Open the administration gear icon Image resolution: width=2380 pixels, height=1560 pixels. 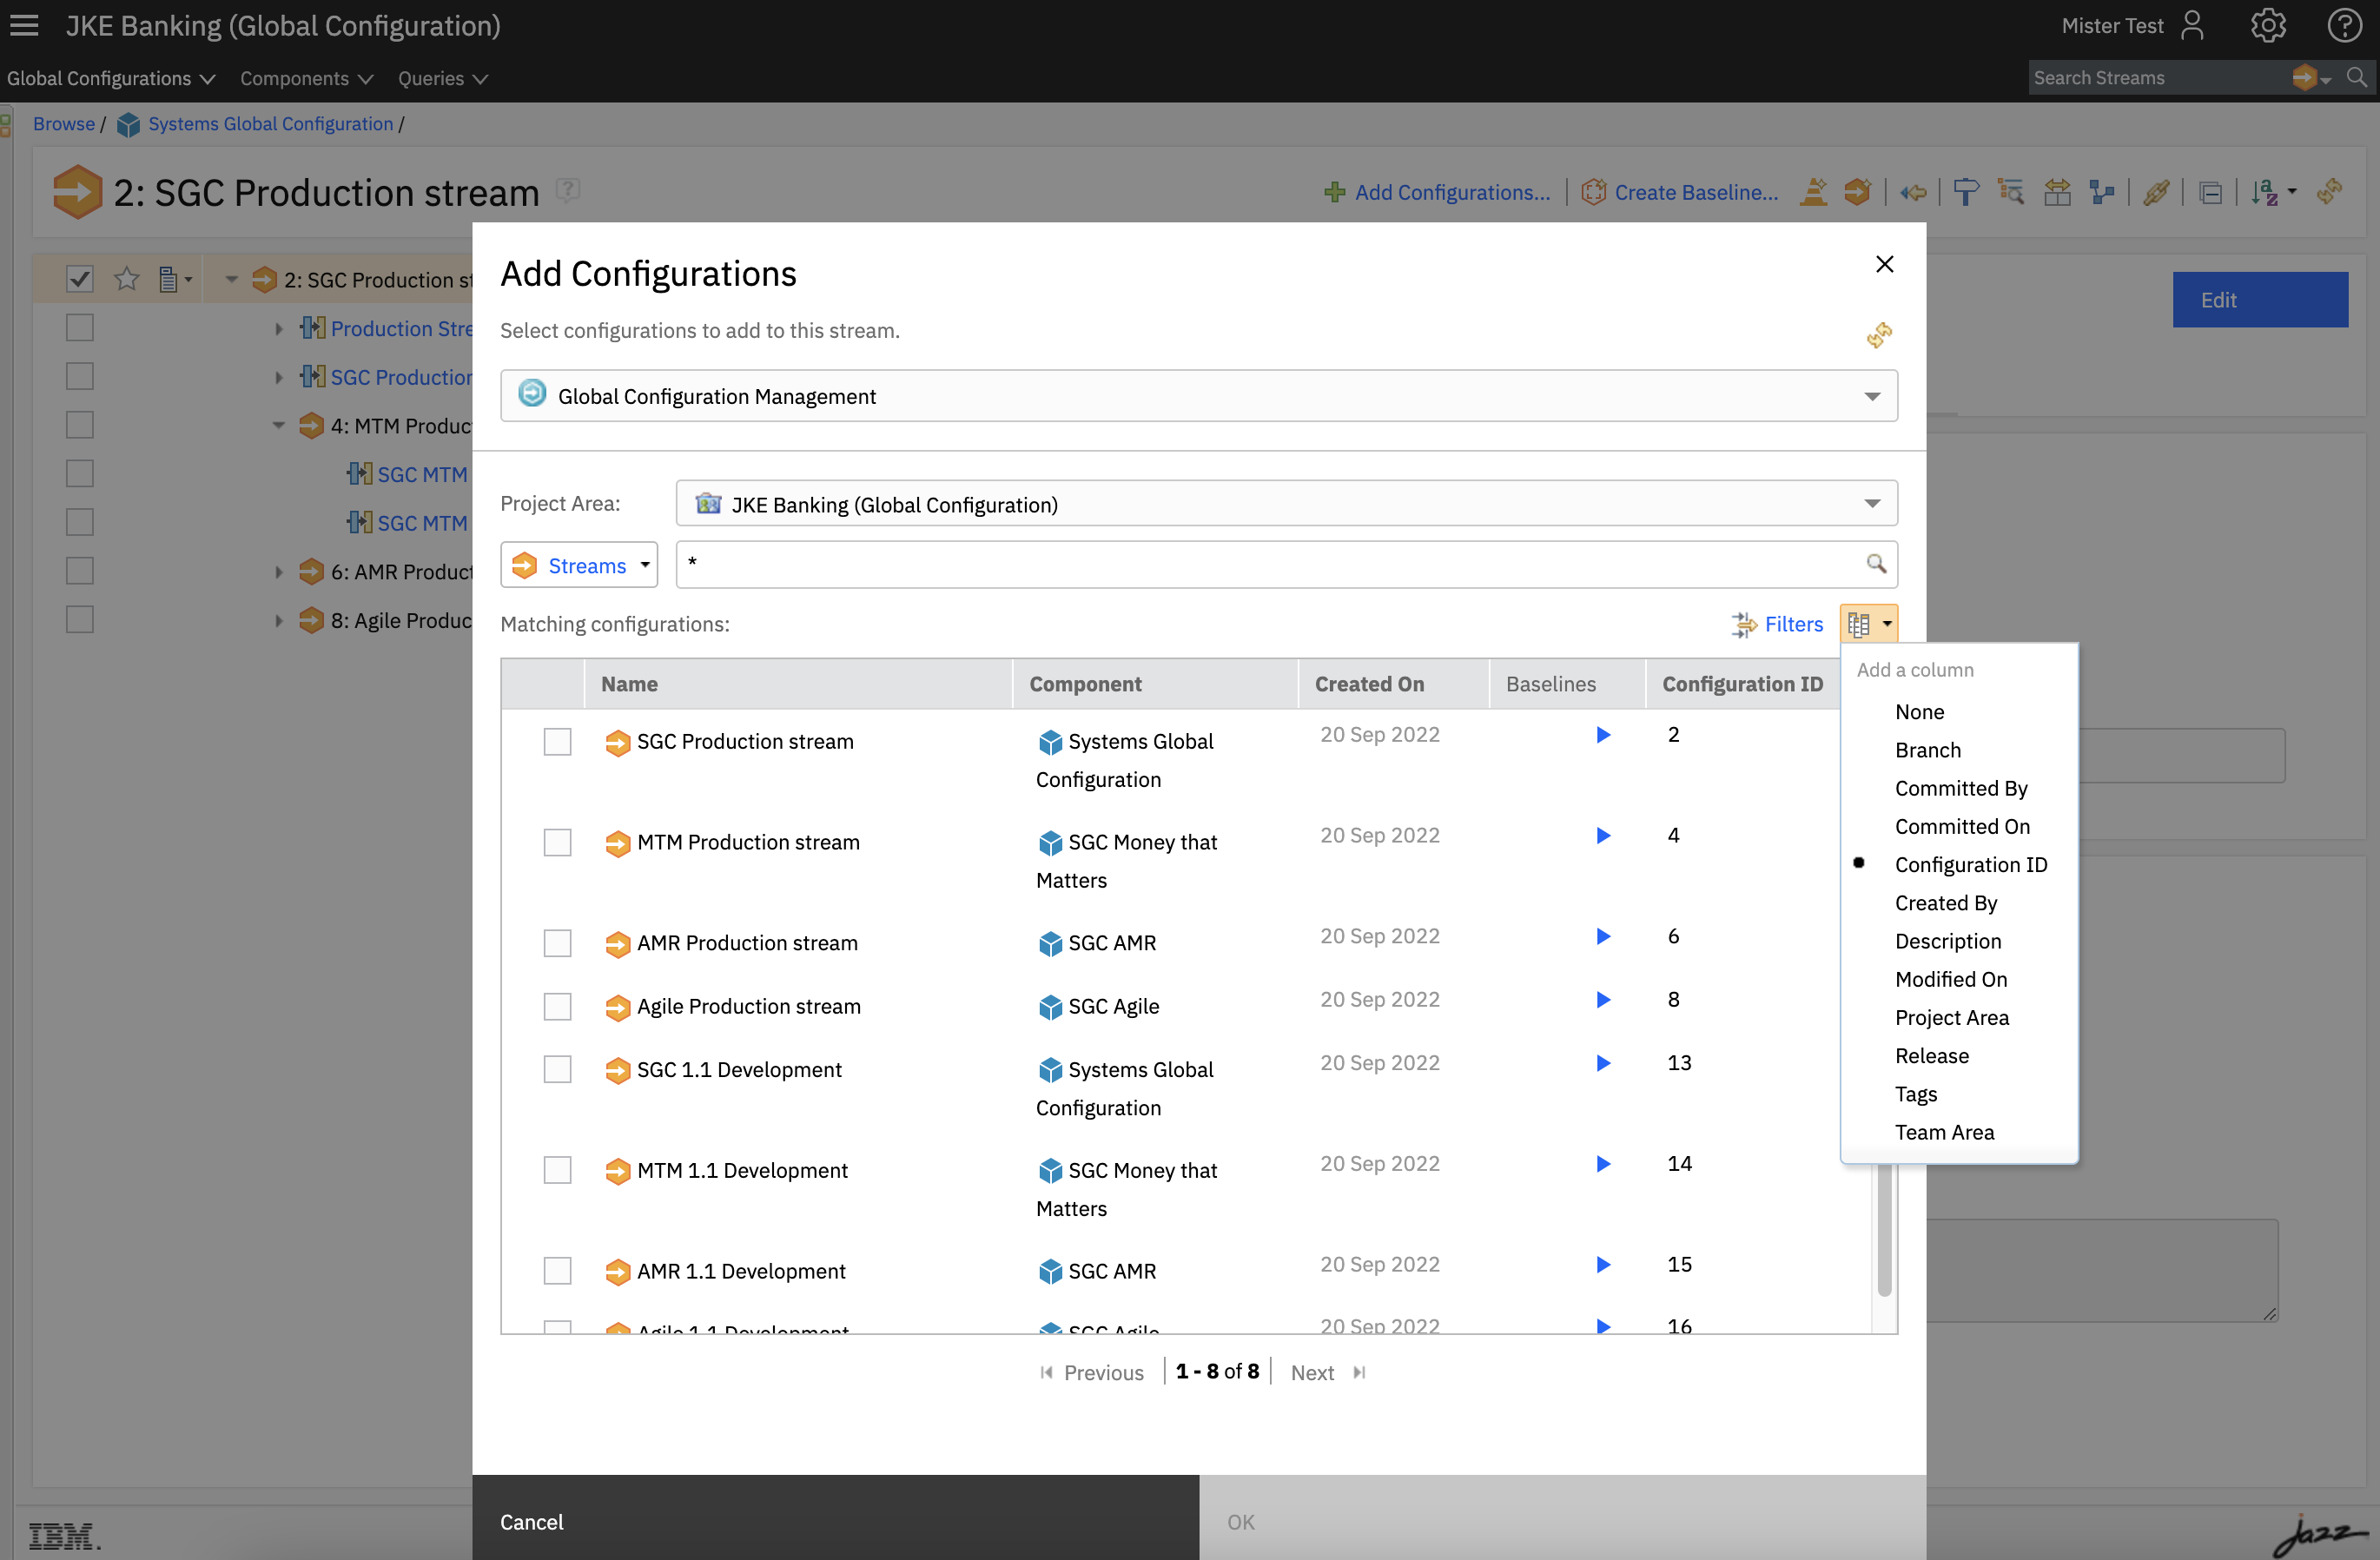(2268, 26)
